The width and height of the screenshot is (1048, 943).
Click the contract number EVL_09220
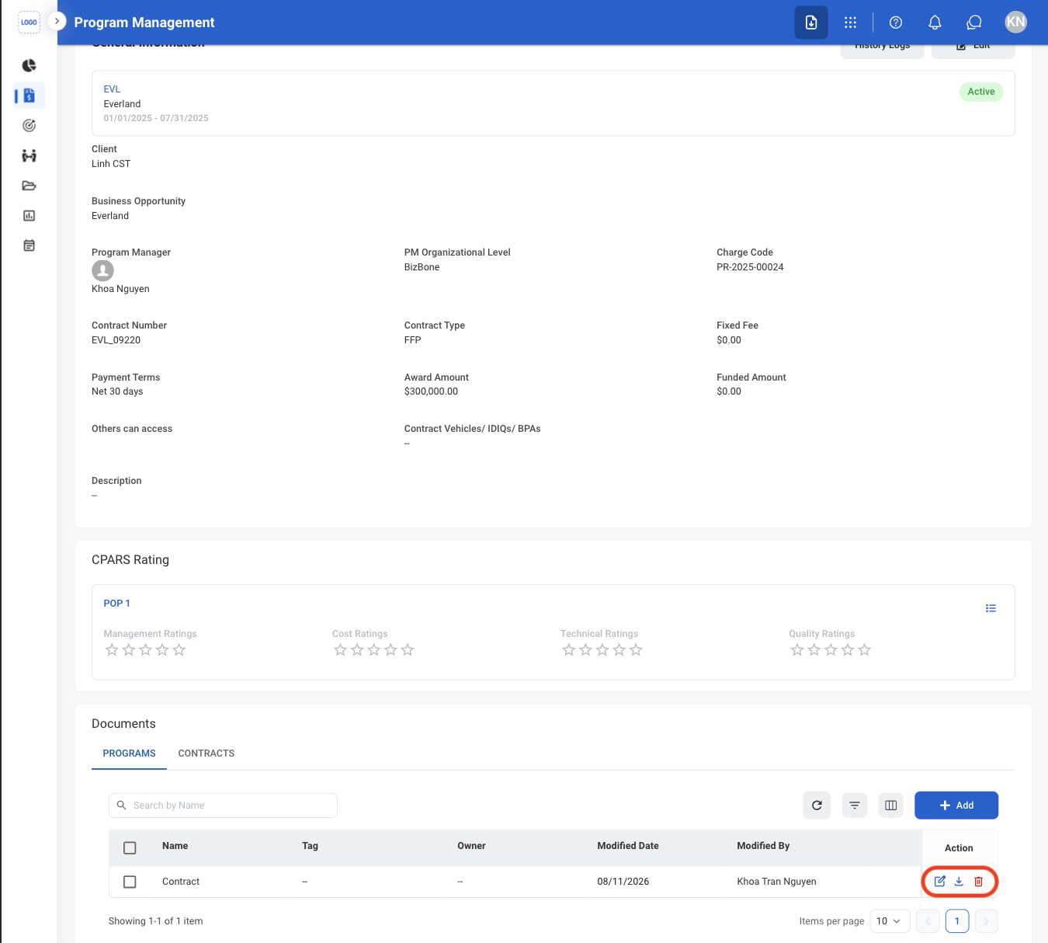(x=116, y=340)
